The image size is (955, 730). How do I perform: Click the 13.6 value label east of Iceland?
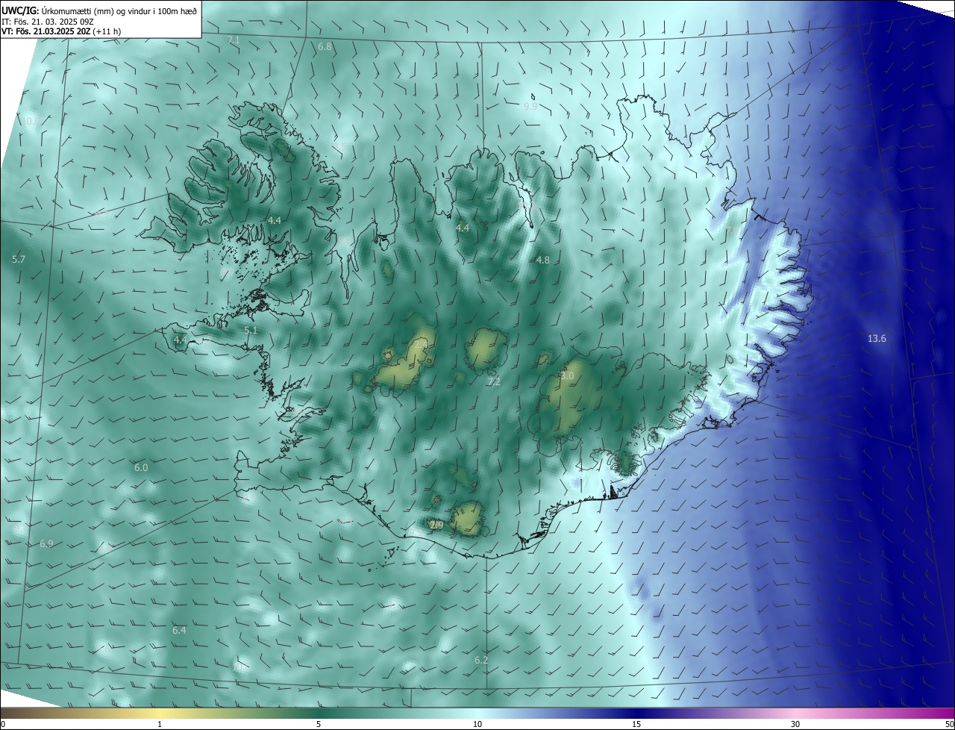point(877,339)
